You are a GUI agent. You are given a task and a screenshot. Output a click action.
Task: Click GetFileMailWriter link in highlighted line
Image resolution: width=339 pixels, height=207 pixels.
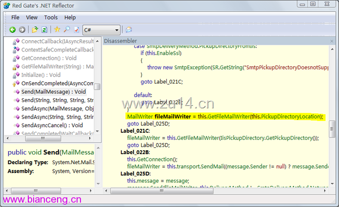pos(229,117)
